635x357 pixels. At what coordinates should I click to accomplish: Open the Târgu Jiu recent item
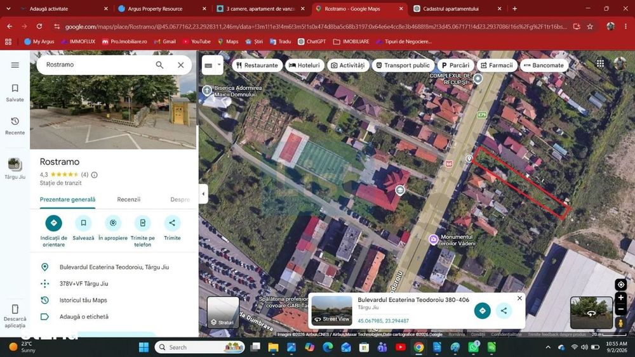[x=15, y=169]
